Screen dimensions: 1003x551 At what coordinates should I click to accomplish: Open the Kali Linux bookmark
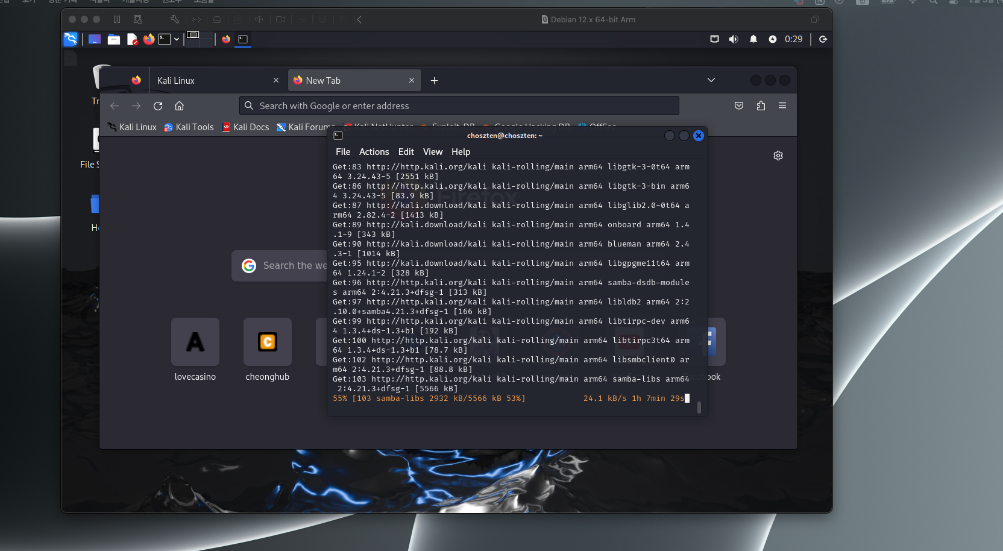tap(132, 127)
